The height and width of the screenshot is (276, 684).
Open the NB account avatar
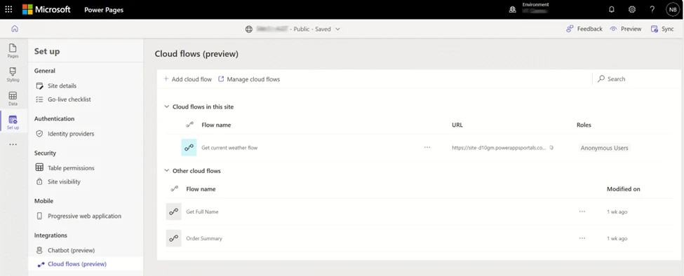point(673,10)
